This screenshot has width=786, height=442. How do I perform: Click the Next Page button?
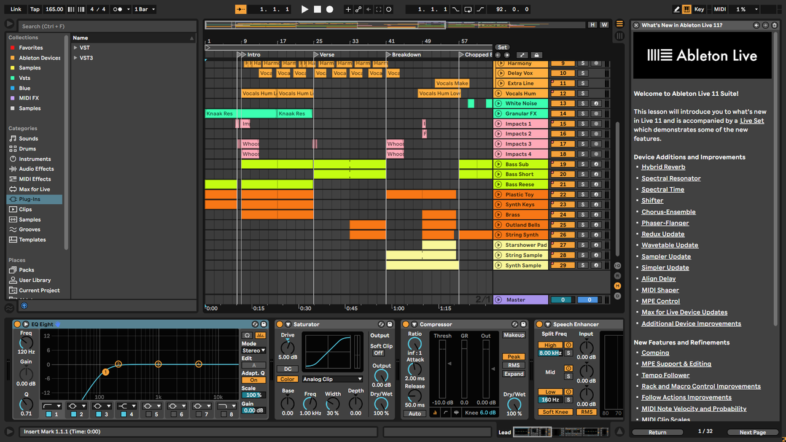tap(752, 432)
